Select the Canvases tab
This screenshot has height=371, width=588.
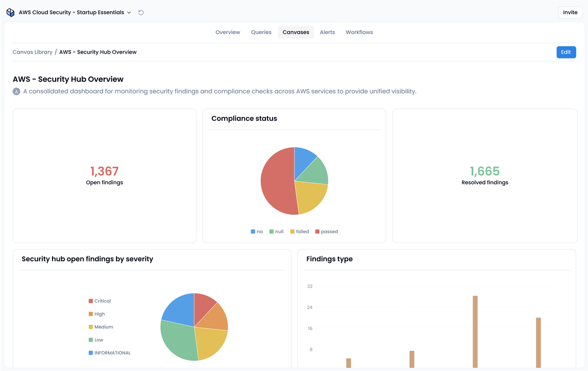coord(296,32)
